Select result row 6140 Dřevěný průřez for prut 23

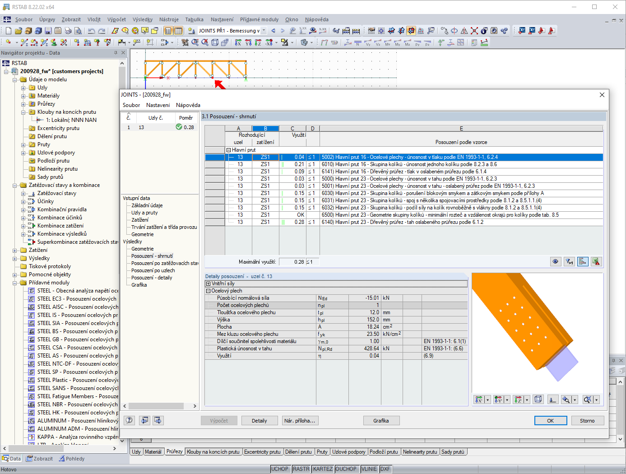tap(404, 222)
